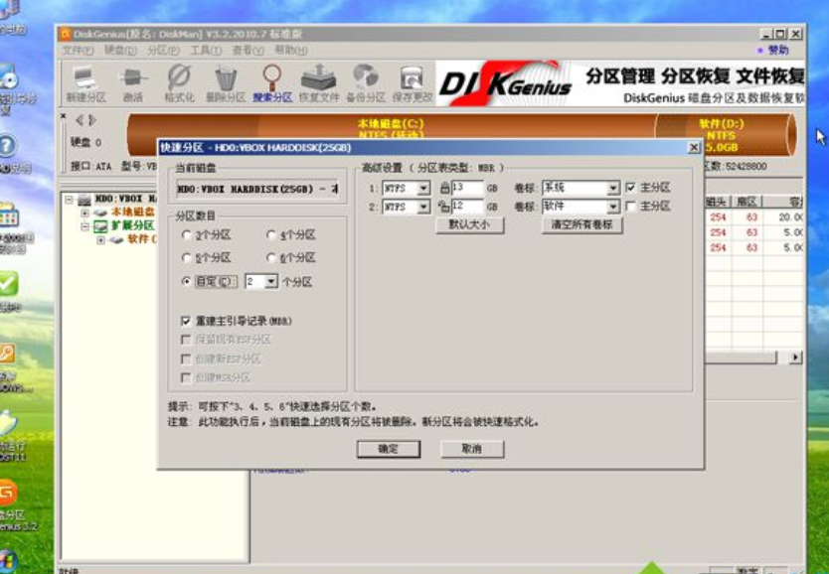
Task: Choose the 4个分区 option
Action: [x=291, y=235]
